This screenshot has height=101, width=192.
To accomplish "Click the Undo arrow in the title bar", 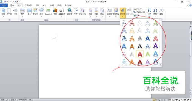I will [x=8, y=2].
